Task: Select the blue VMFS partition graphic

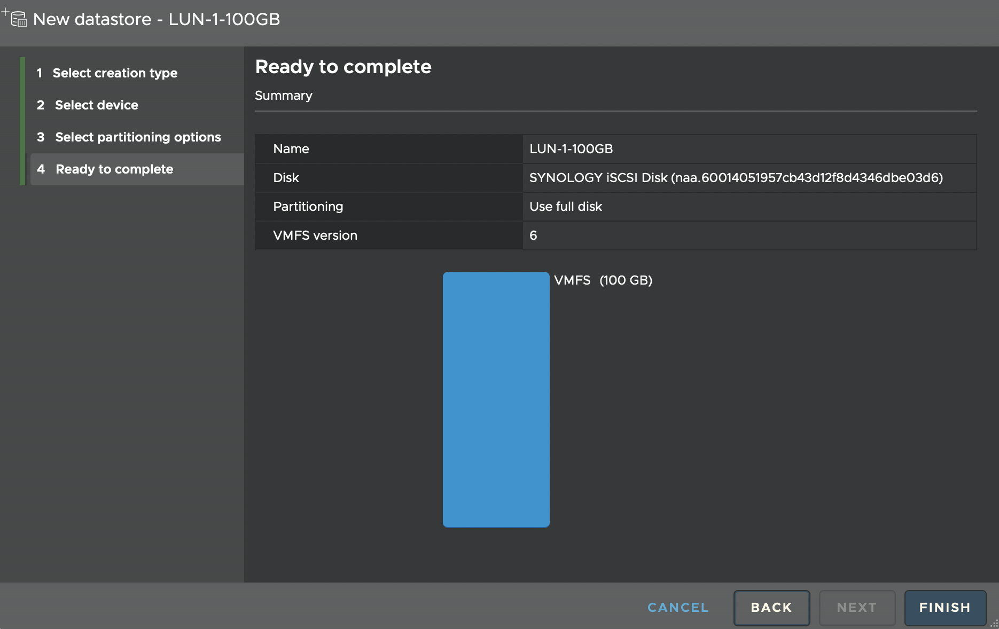Action: click(x=496, y=399)
